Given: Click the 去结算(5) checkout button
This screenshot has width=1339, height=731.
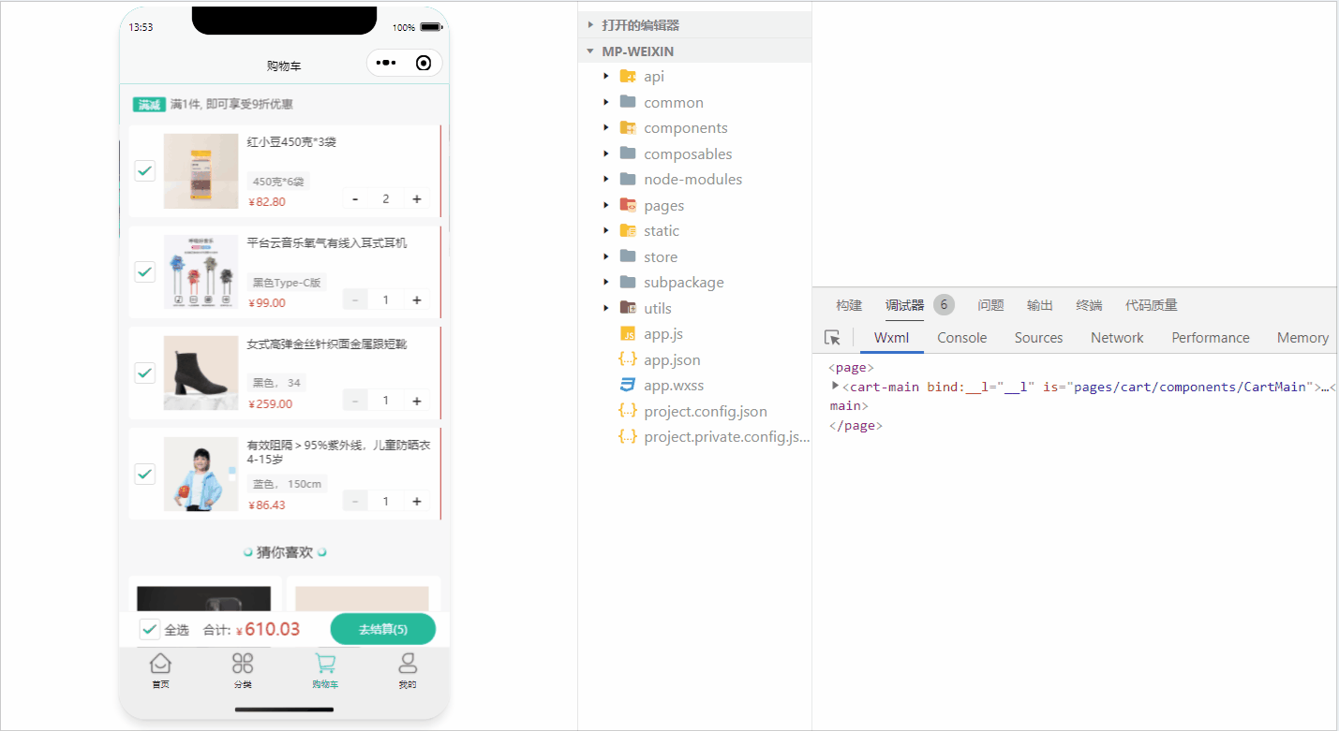Looking at the screenshot, I should pyautogui.click(x=383, y=629).
